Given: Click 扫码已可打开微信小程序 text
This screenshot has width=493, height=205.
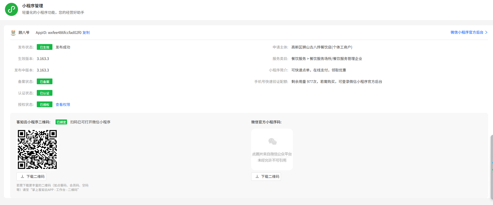Looking at the screenshot, I should tap(90, 122).
